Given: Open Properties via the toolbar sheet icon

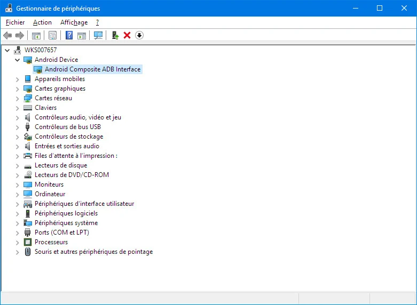Looking at the screenshot, I should coord(53,35).
